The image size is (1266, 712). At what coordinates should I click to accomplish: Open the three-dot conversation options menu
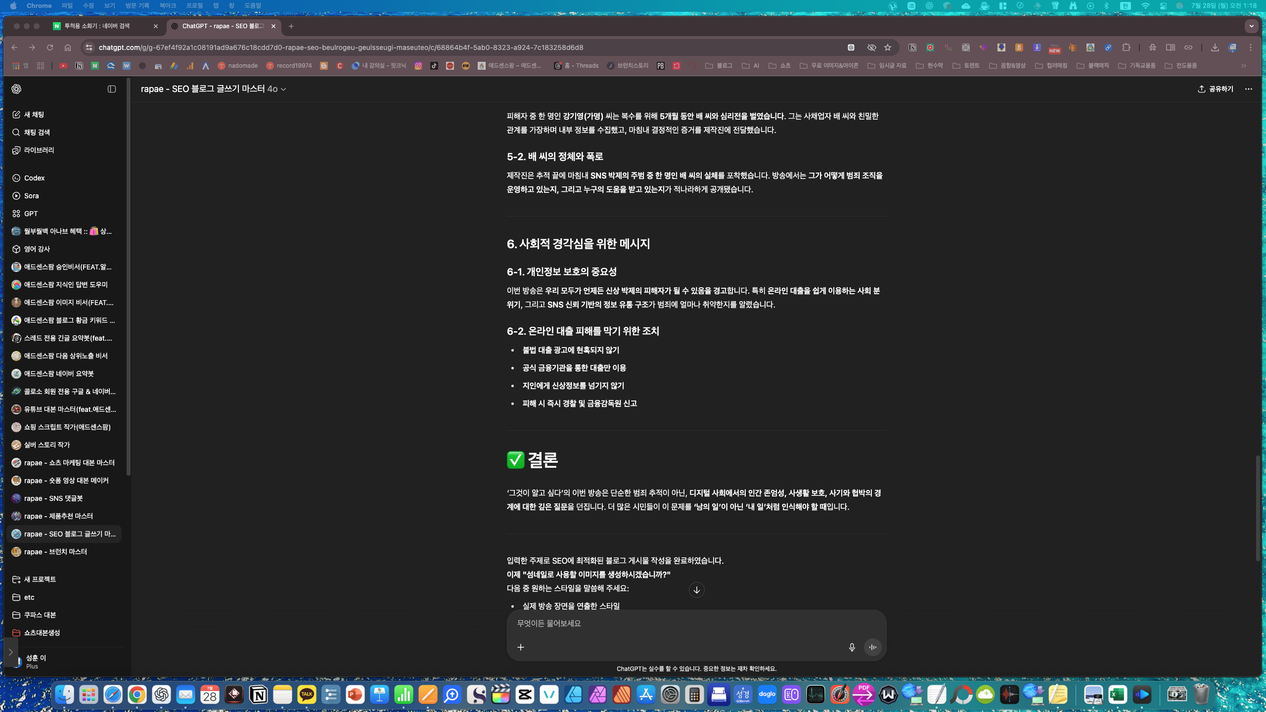1249,89
